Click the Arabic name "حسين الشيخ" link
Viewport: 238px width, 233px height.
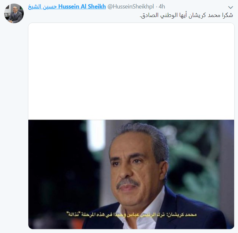coord(42,7)
